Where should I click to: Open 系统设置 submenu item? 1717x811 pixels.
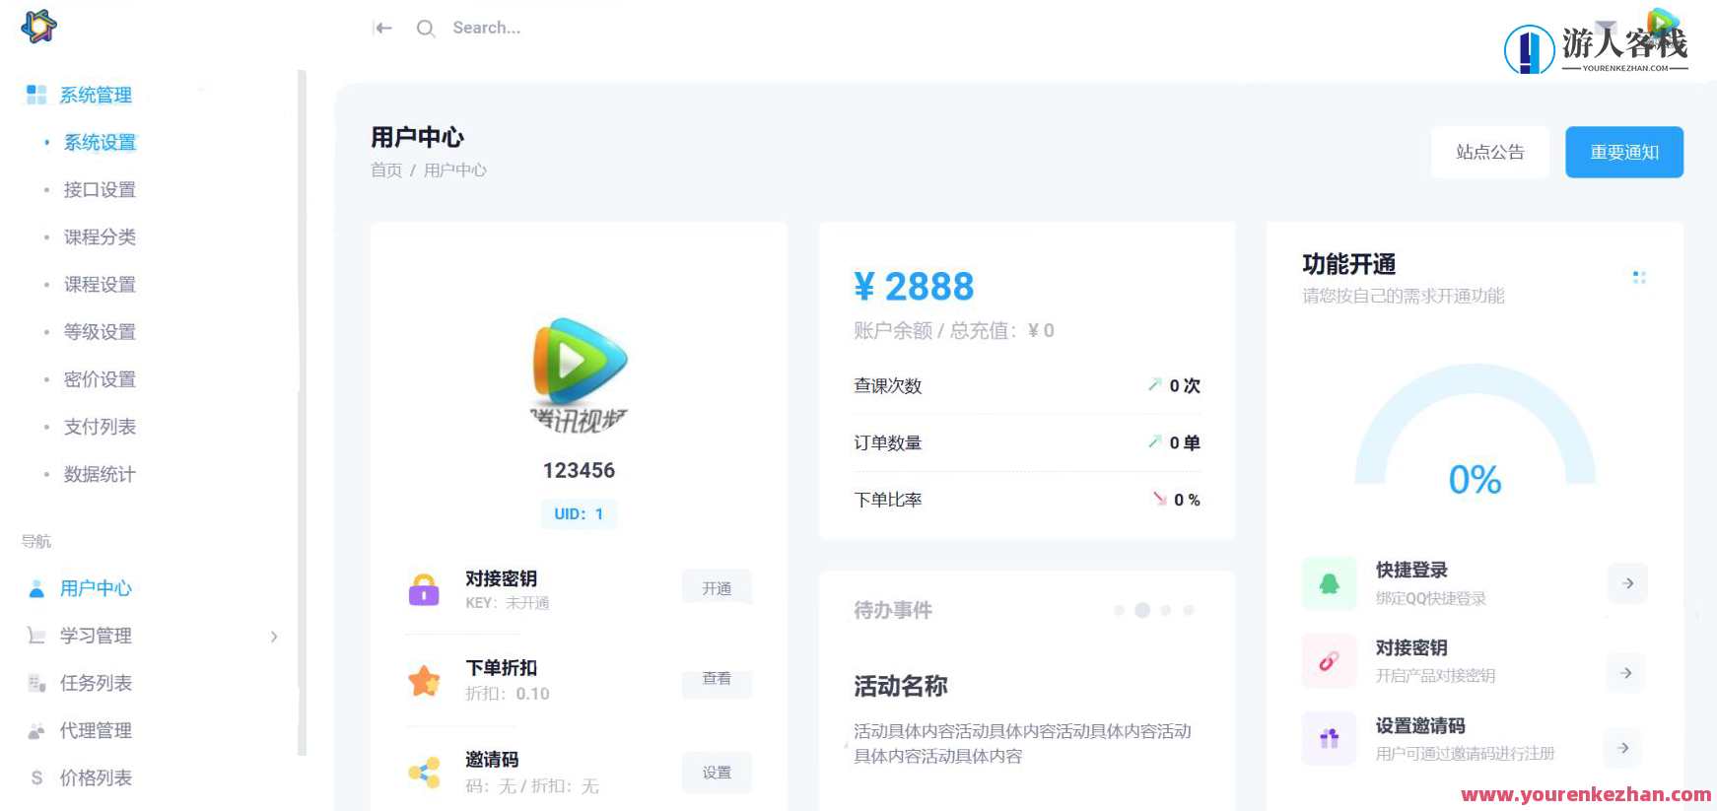(x=100, y=142)
